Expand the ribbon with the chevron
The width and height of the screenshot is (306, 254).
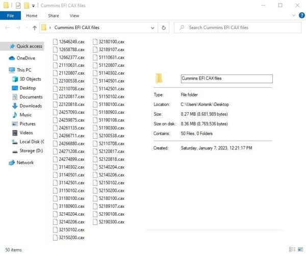[294, 15]
